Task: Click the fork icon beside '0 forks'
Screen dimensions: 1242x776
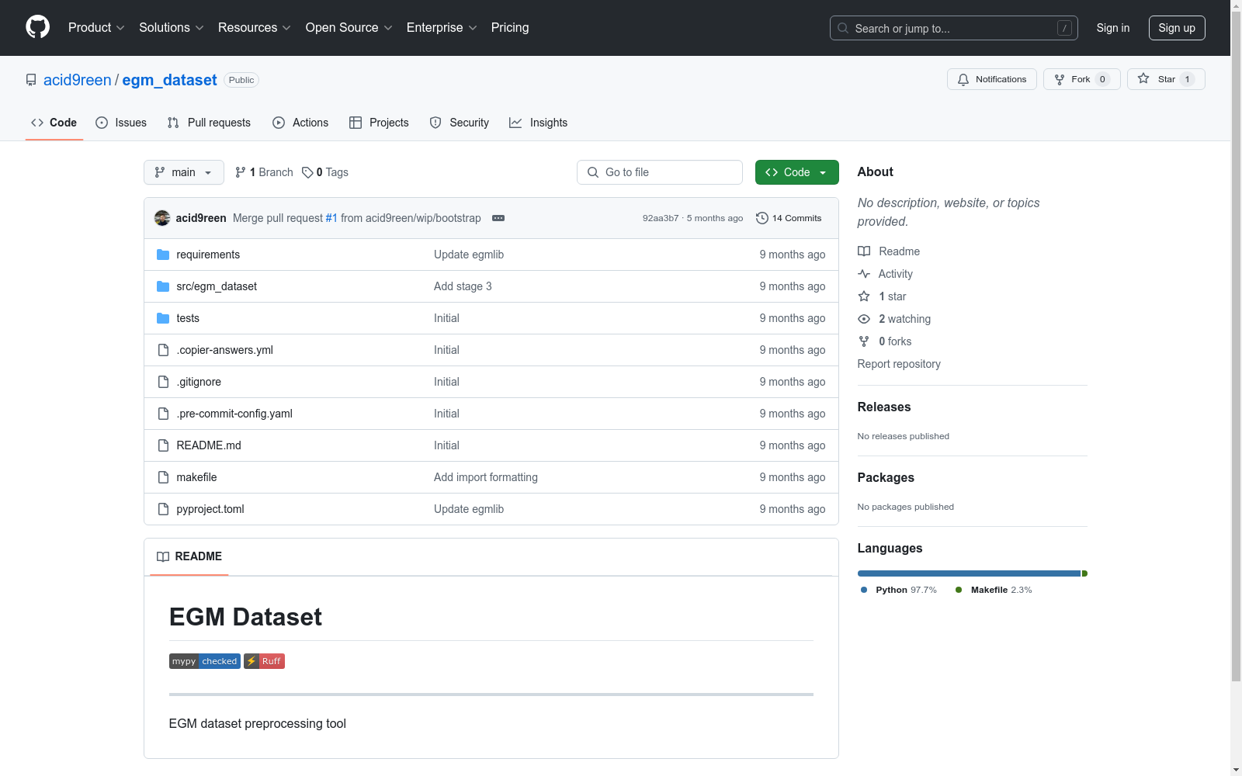Action: click(864, 341)
